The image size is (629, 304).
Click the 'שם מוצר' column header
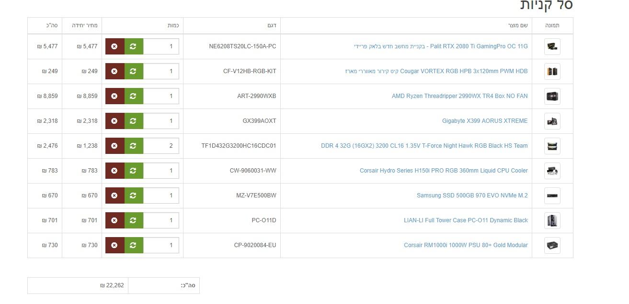click(x=518, y=25)
